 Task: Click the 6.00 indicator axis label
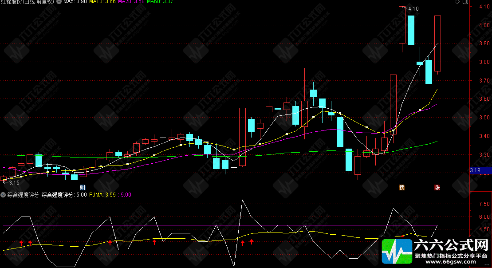point(484,217)
